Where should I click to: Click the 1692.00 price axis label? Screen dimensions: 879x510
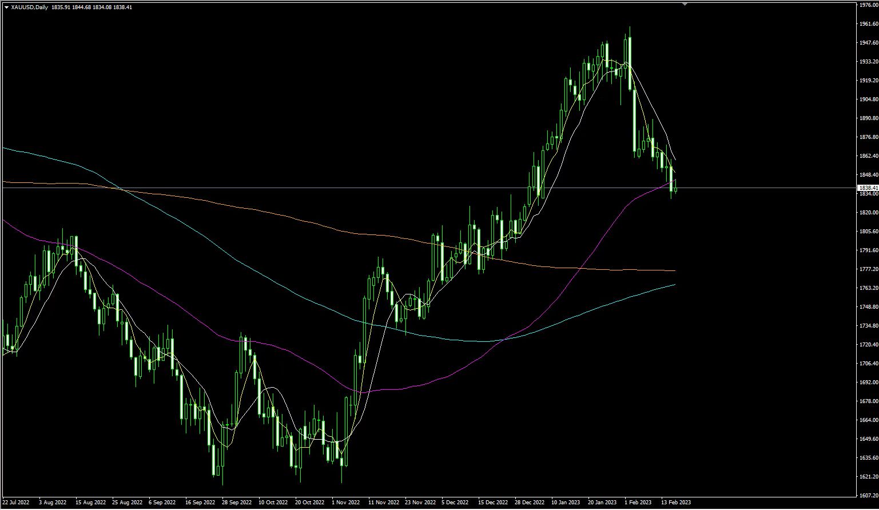point(868,382)
